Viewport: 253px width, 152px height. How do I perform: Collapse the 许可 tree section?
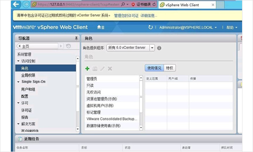(18, 103)
